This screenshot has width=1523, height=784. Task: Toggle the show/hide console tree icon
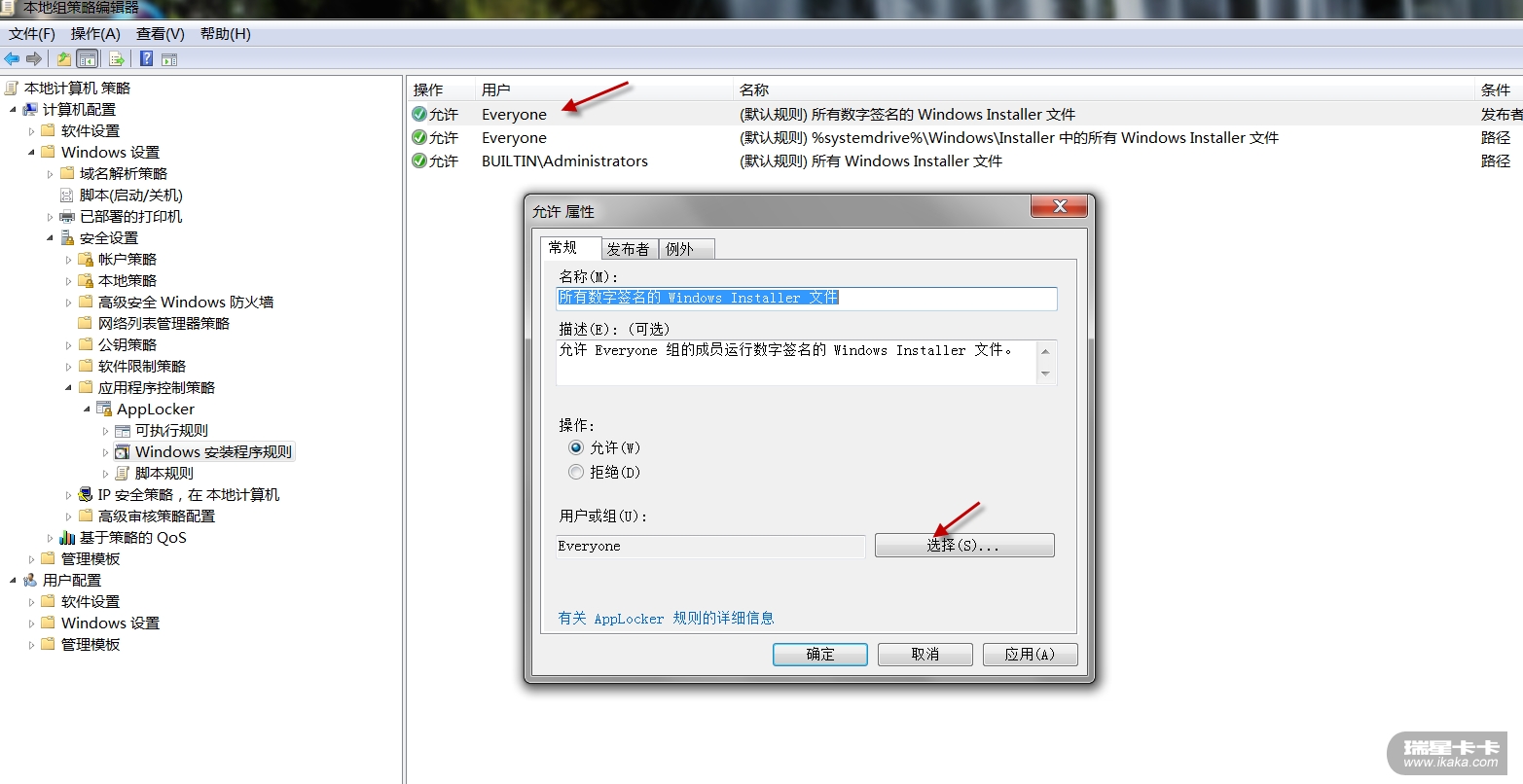pyautogui.click(x=88, y=58)
